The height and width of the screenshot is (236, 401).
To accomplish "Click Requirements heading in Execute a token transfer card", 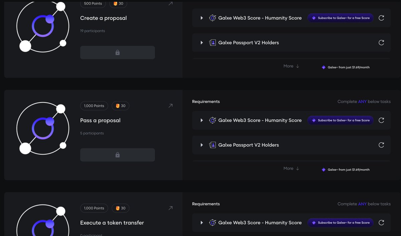I will [206, 204].
